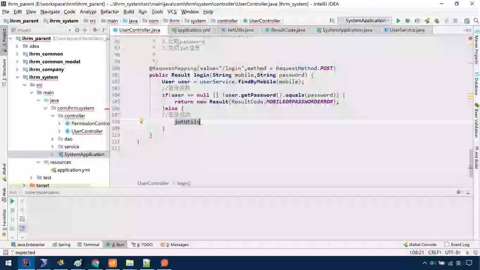This screenshot has height=270, width=480.
Task: Open the SystemApplication run configuration dropdown
Action: (x=364, y=21)
